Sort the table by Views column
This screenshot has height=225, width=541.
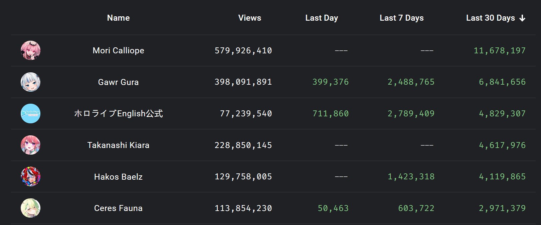pos(250,18)
